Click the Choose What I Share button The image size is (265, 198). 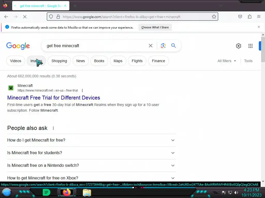[155, 27]
